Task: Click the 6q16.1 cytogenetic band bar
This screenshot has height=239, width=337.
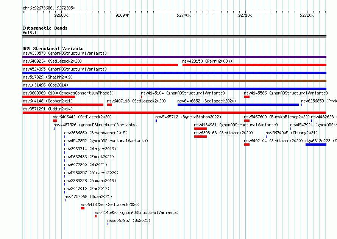Action: coord(174,37)
